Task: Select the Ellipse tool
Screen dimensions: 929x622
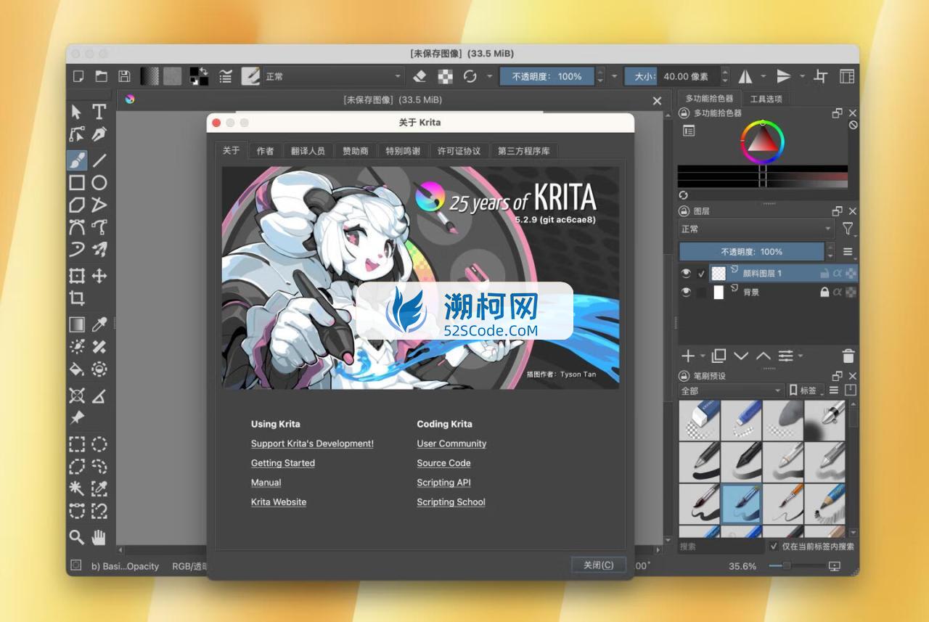Action: (x=99, y=183)
